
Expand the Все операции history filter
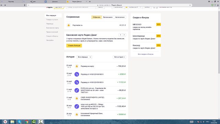[x=84, y=57]
